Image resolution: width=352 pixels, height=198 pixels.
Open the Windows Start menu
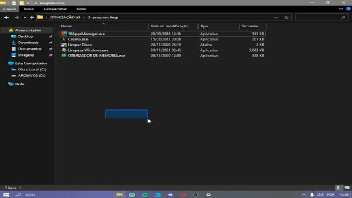click(x=6, y=195)
